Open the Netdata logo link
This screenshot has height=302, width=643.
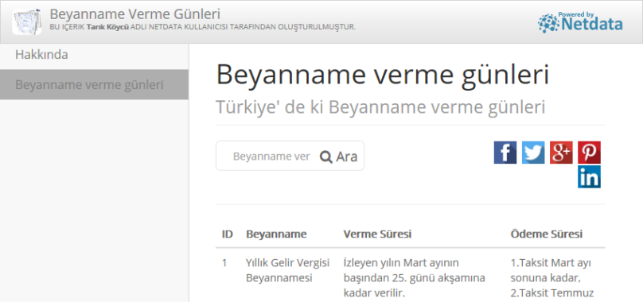coord(580,22)
